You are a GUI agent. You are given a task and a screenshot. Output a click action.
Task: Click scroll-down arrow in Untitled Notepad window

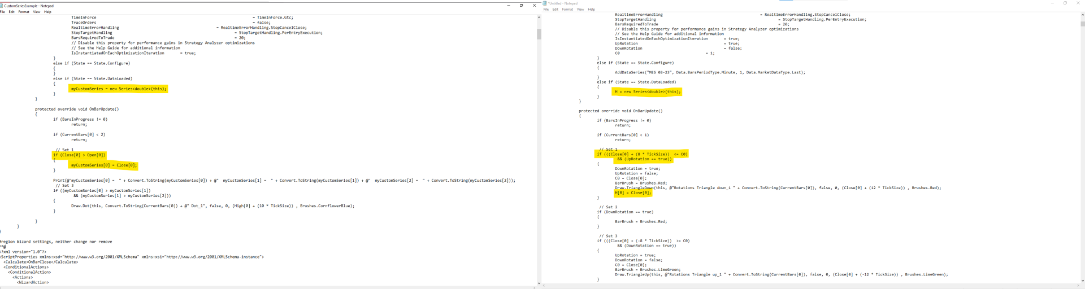point(1082,281)
